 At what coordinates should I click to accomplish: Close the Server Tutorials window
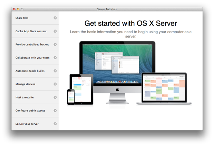click(14, 9)
